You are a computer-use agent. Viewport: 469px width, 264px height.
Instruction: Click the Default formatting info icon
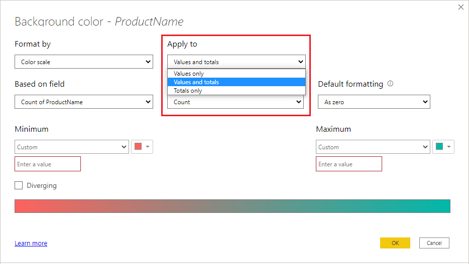(390, 84)
